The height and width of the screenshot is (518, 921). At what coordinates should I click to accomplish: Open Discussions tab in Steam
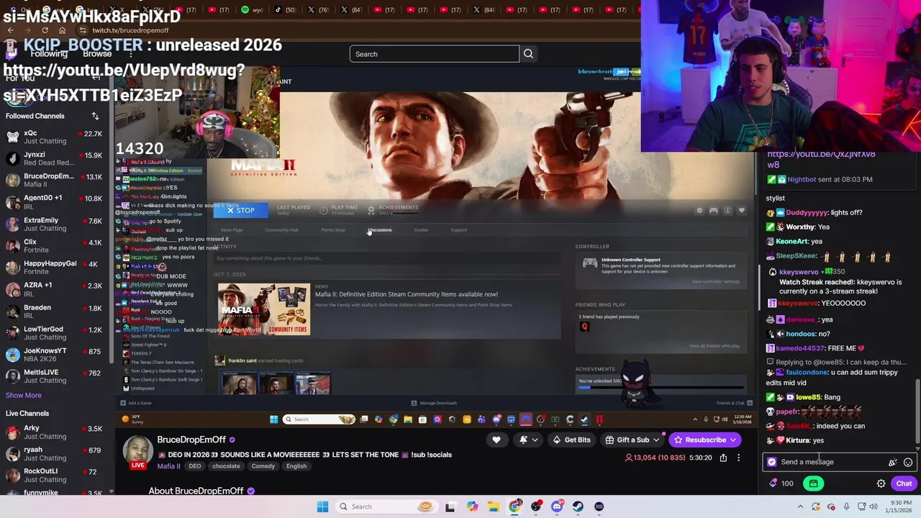click(380, 230)
